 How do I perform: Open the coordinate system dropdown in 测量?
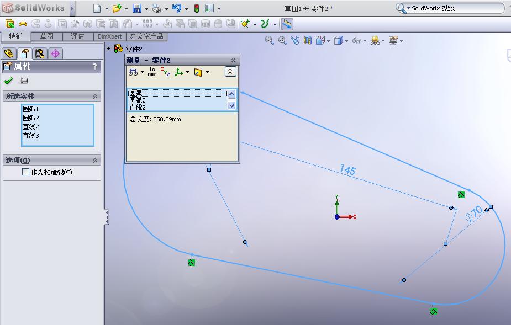tap(187, 72)
